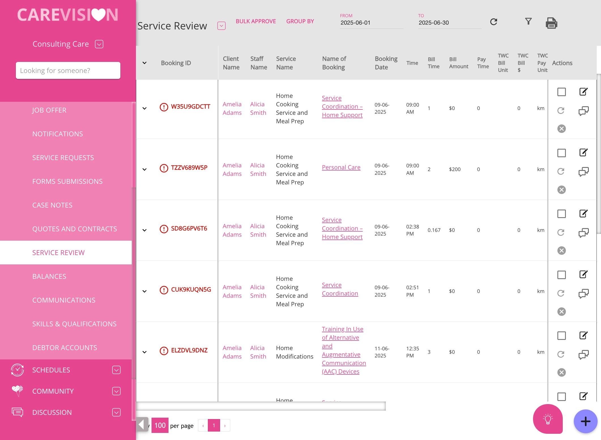Expand the row for booking TZZV689W5P
601x440 pixels.
[144, 169]
